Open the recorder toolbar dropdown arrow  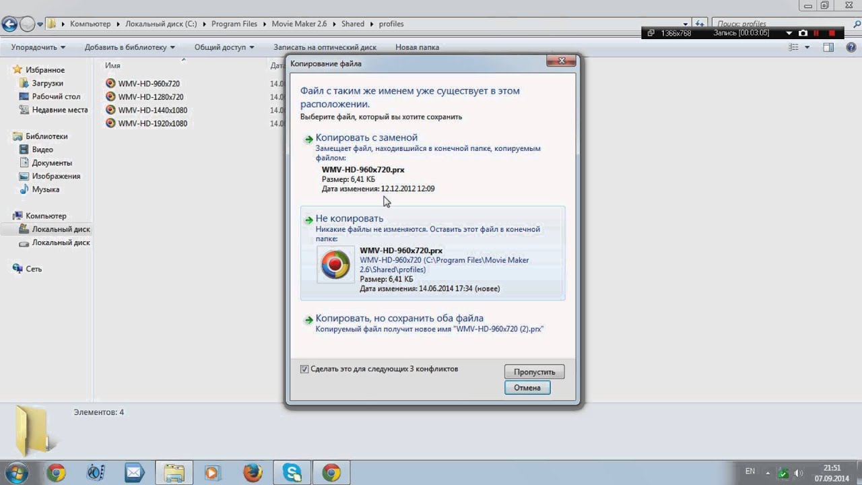click(x=788, y=33)
